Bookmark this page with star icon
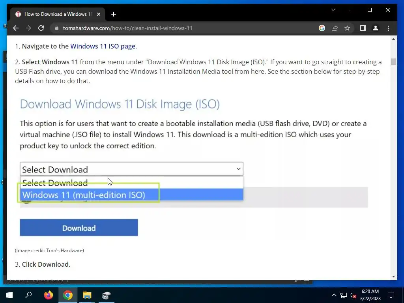The width and height of the screenshot is (404, 303). pyautogui.click(x=347, y=28)
